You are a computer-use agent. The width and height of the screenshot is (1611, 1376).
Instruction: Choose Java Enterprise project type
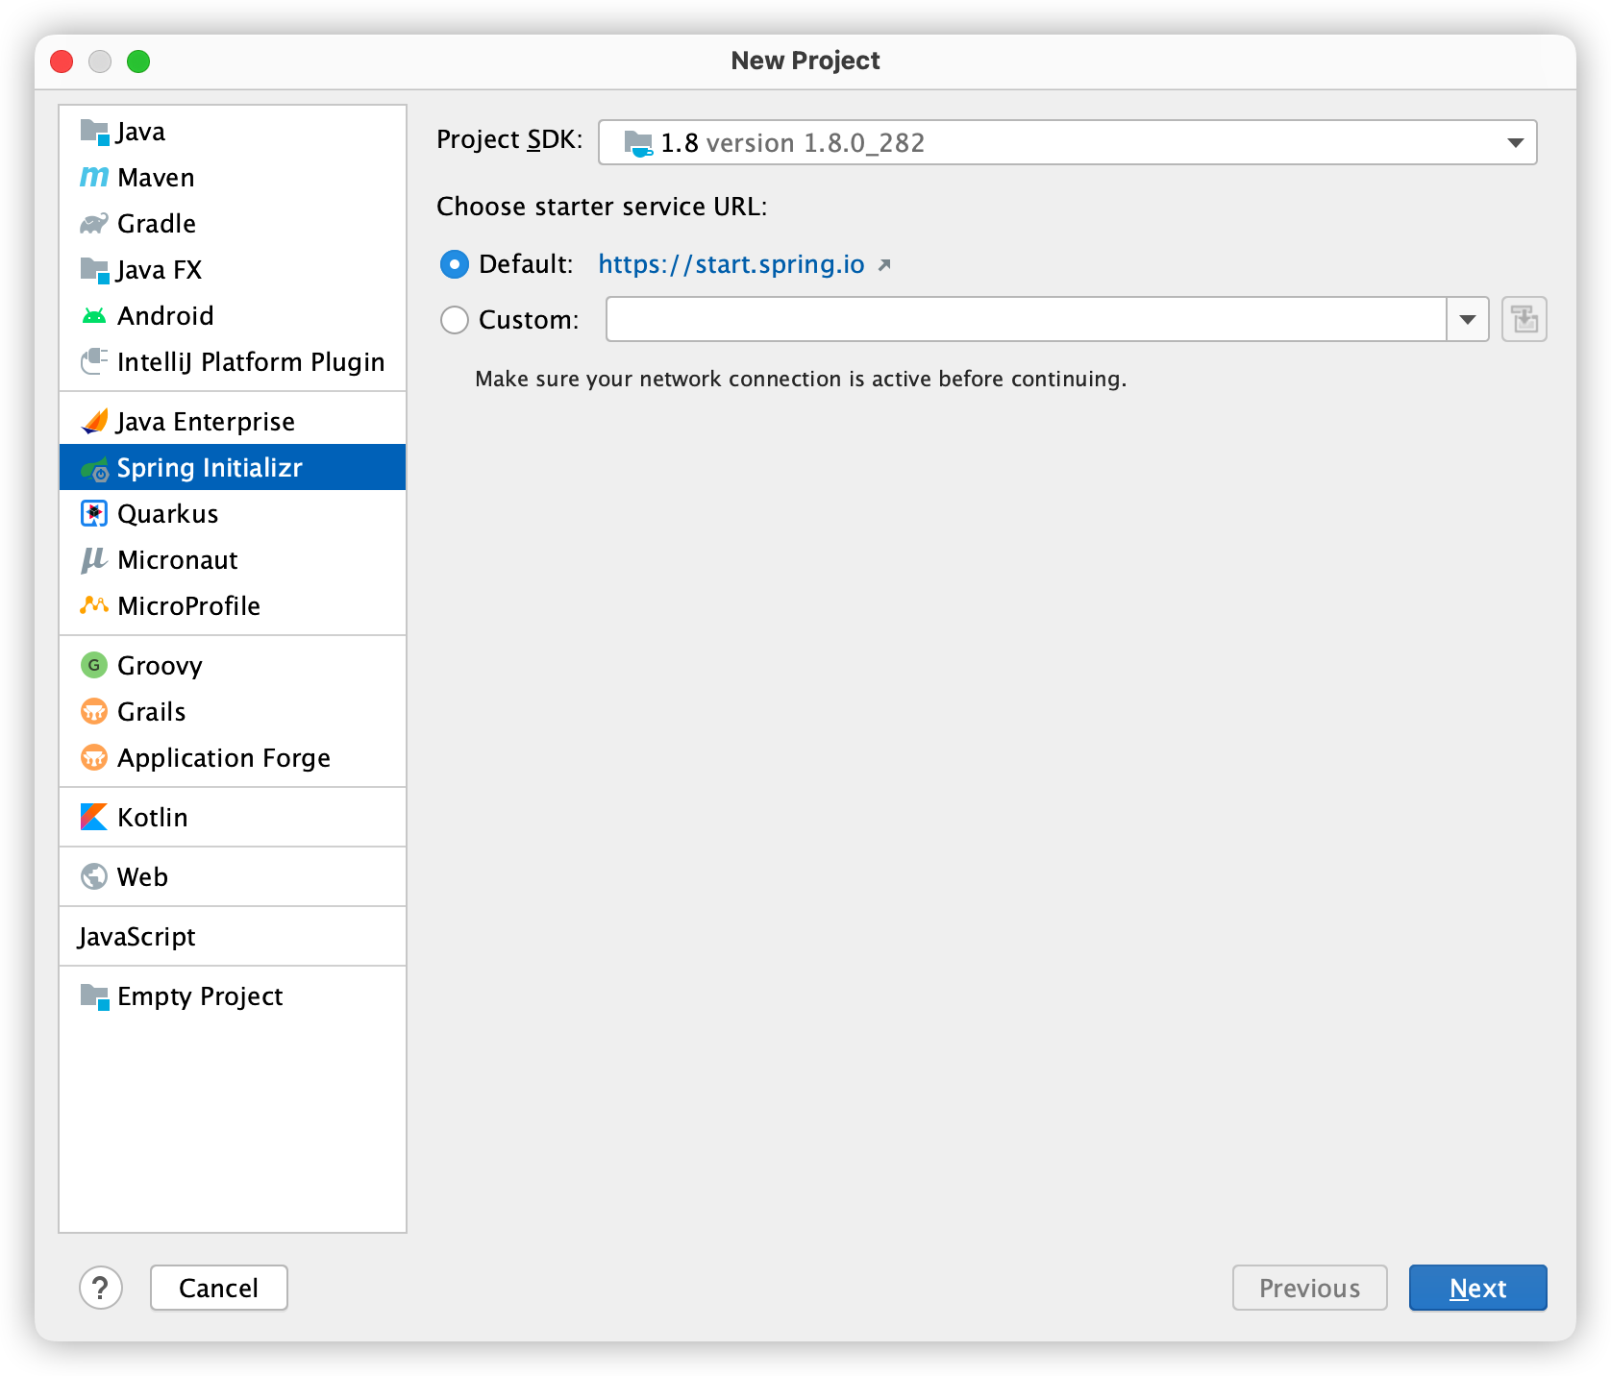[x=233, y=422]
